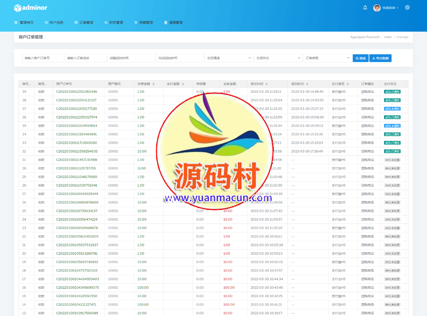Sort by 成功时间 column sort arrows
Screen dimensions: 427x316
click(x=307, y=84)
